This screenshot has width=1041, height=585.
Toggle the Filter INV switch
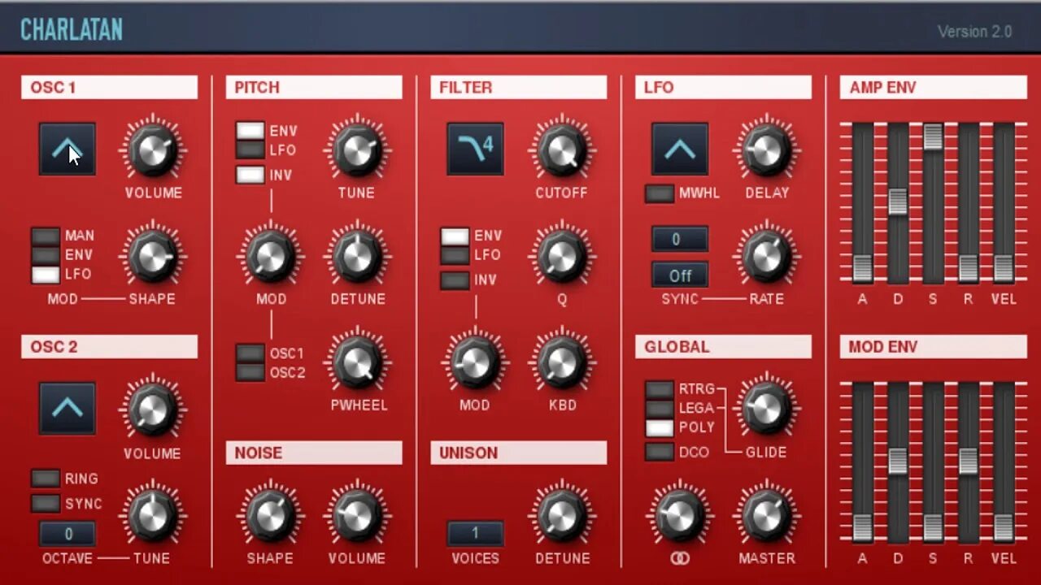[x=455, y=280]
